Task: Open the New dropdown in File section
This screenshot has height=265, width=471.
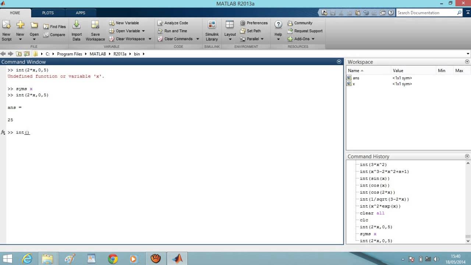Action: (20, 31)
